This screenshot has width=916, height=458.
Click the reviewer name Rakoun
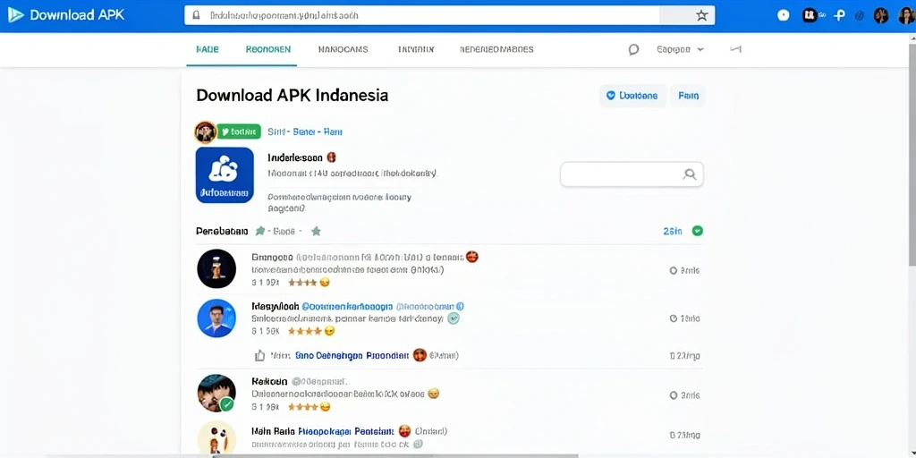(x=269, y=381)
